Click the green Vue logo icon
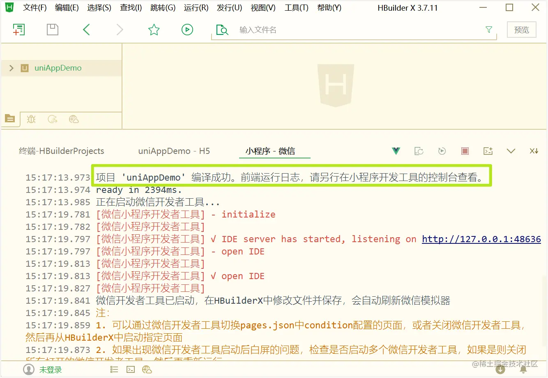Screen dimensions: 548x378 coord(396,151)
